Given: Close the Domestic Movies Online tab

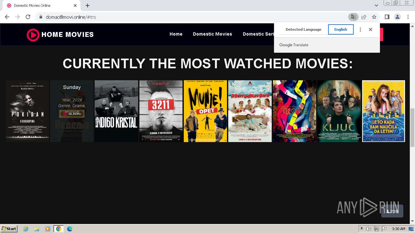Looking at the screenshot, I should tap(75, 6).
